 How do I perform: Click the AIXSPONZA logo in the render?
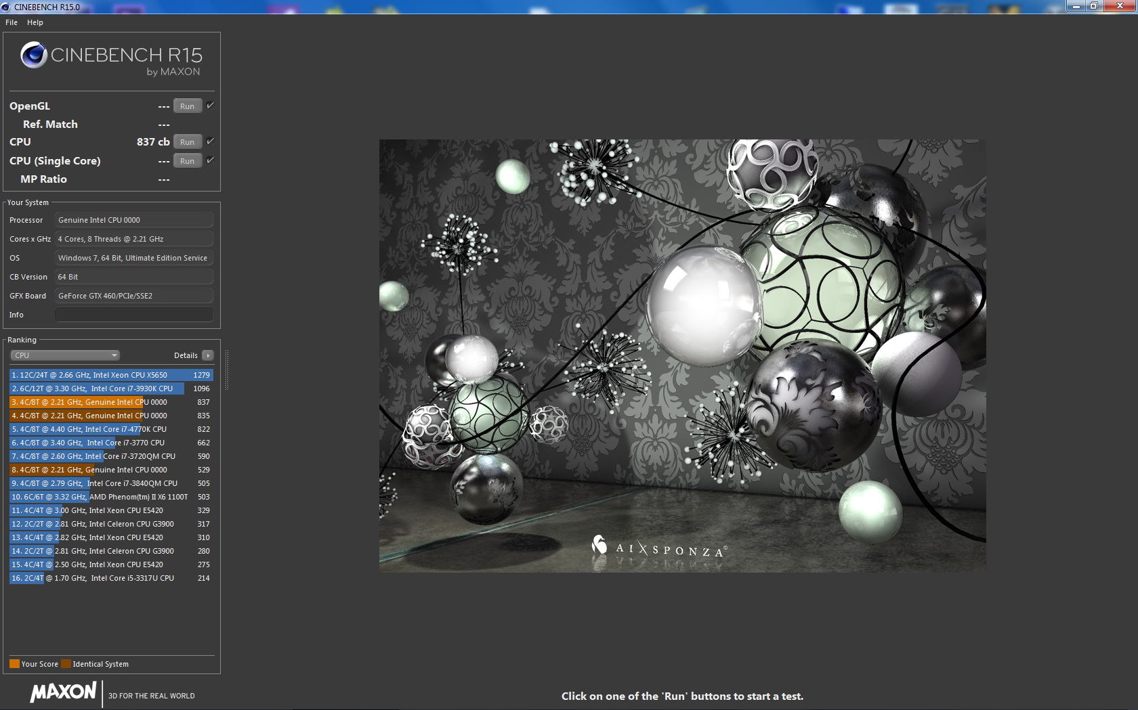point(659,548)
